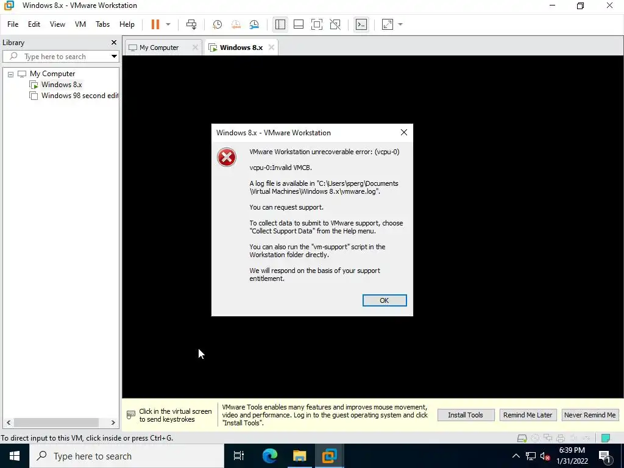Viewport: 624px width, 468px height.
Task: Take a snapshot of this virtual machine
Action: point(218,24)
